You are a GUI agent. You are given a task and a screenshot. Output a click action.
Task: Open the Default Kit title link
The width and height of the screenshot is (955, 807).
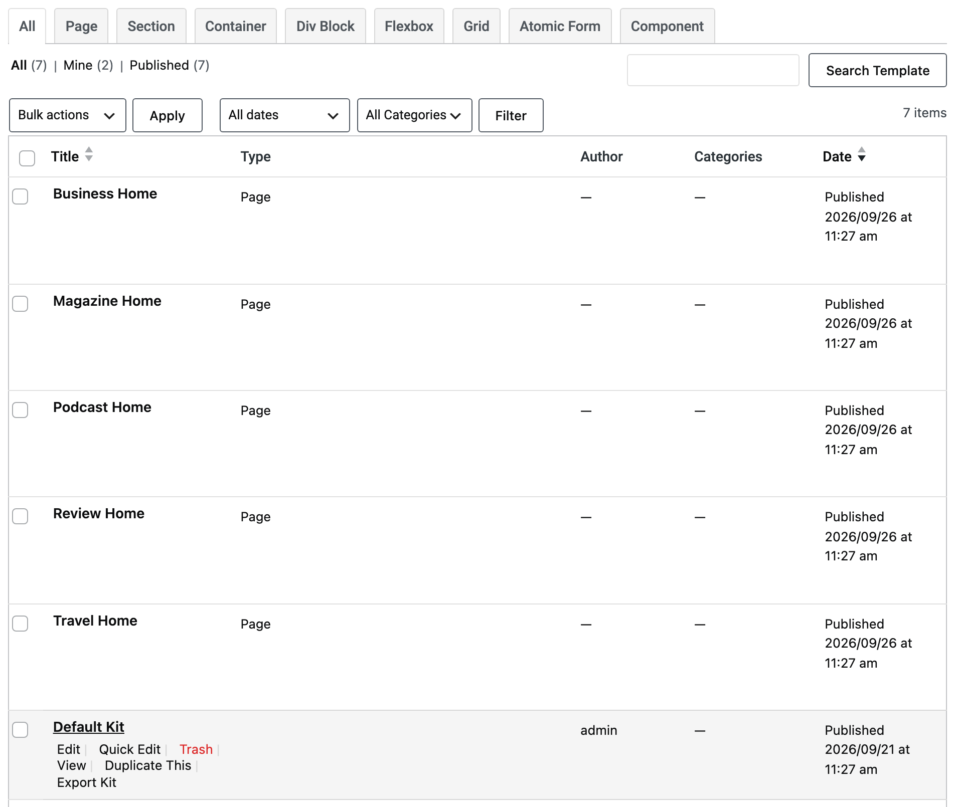click(x=89, y=727)
